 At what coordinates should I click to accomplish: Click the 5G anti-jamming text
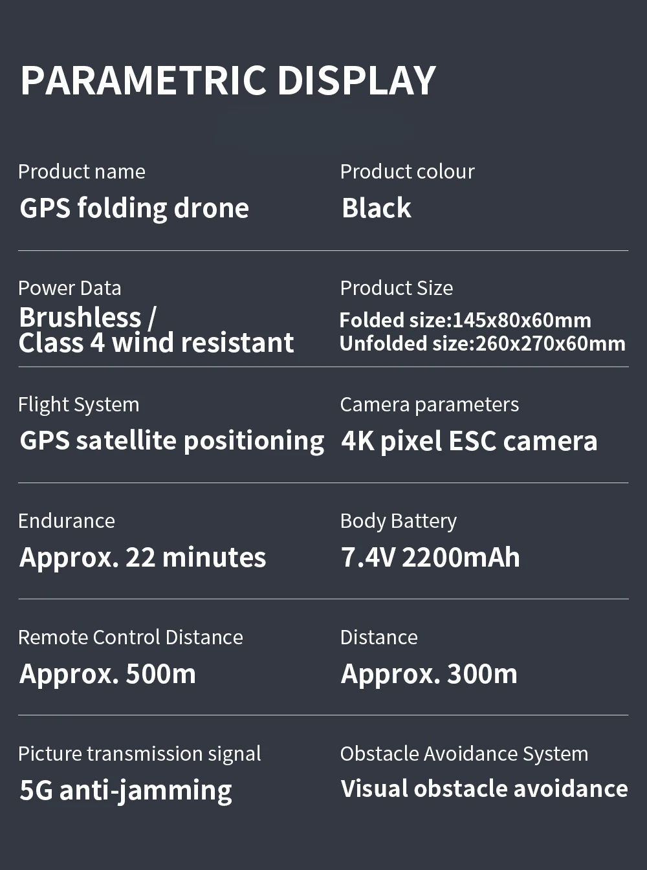[126, 791]
